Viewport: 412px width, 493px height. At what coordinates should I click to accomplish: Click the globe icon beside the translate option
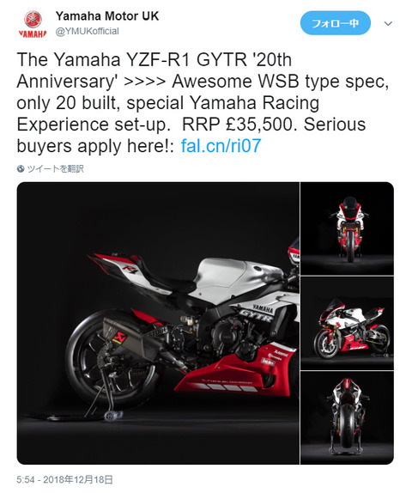click(x=21, y=169)
